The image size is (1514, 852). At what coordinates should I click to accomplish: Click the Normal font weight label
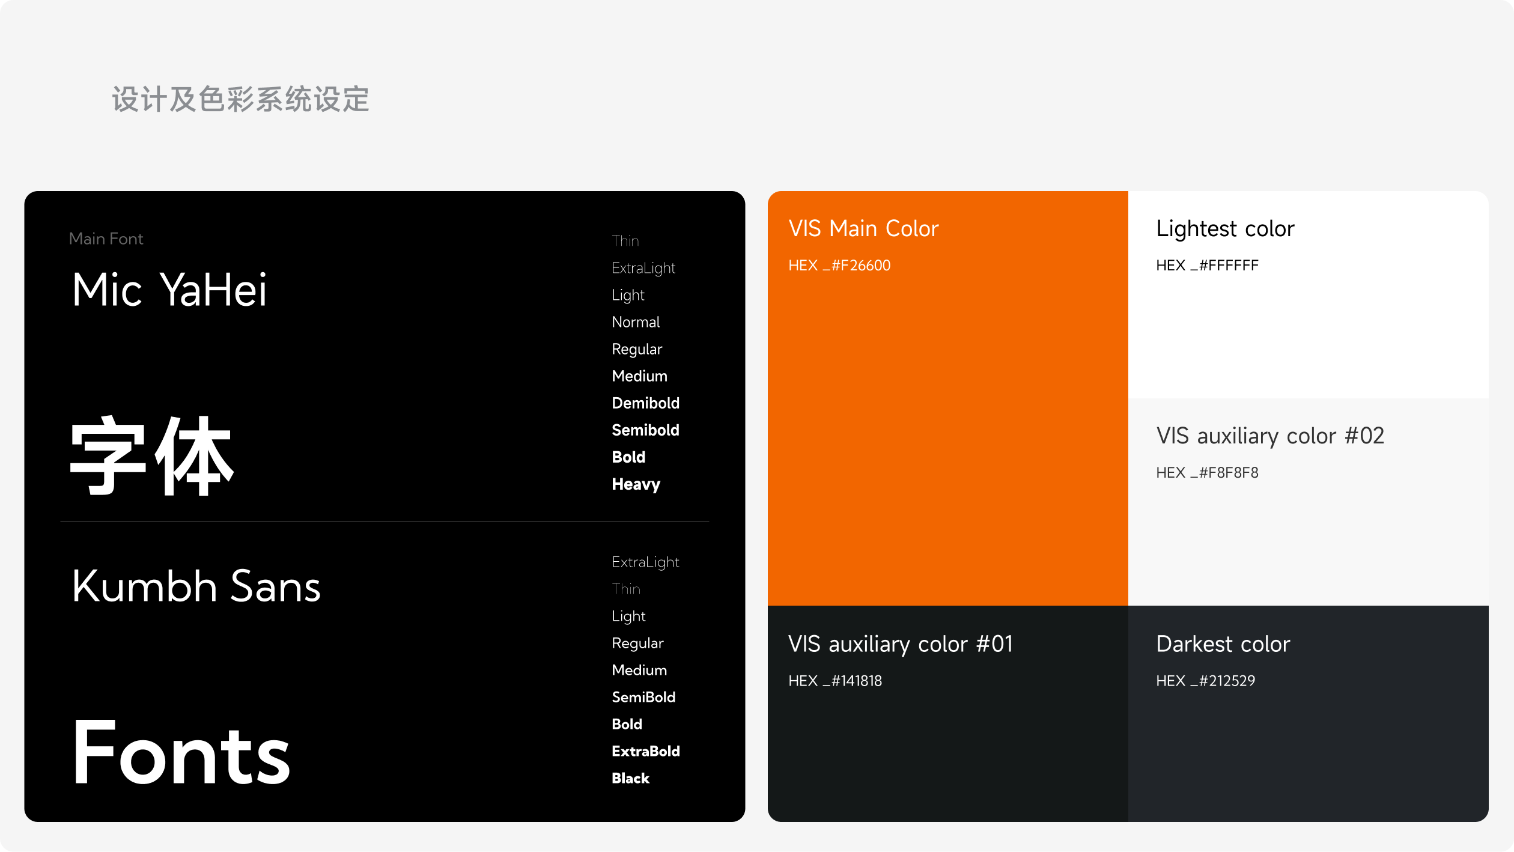point(636,322)
